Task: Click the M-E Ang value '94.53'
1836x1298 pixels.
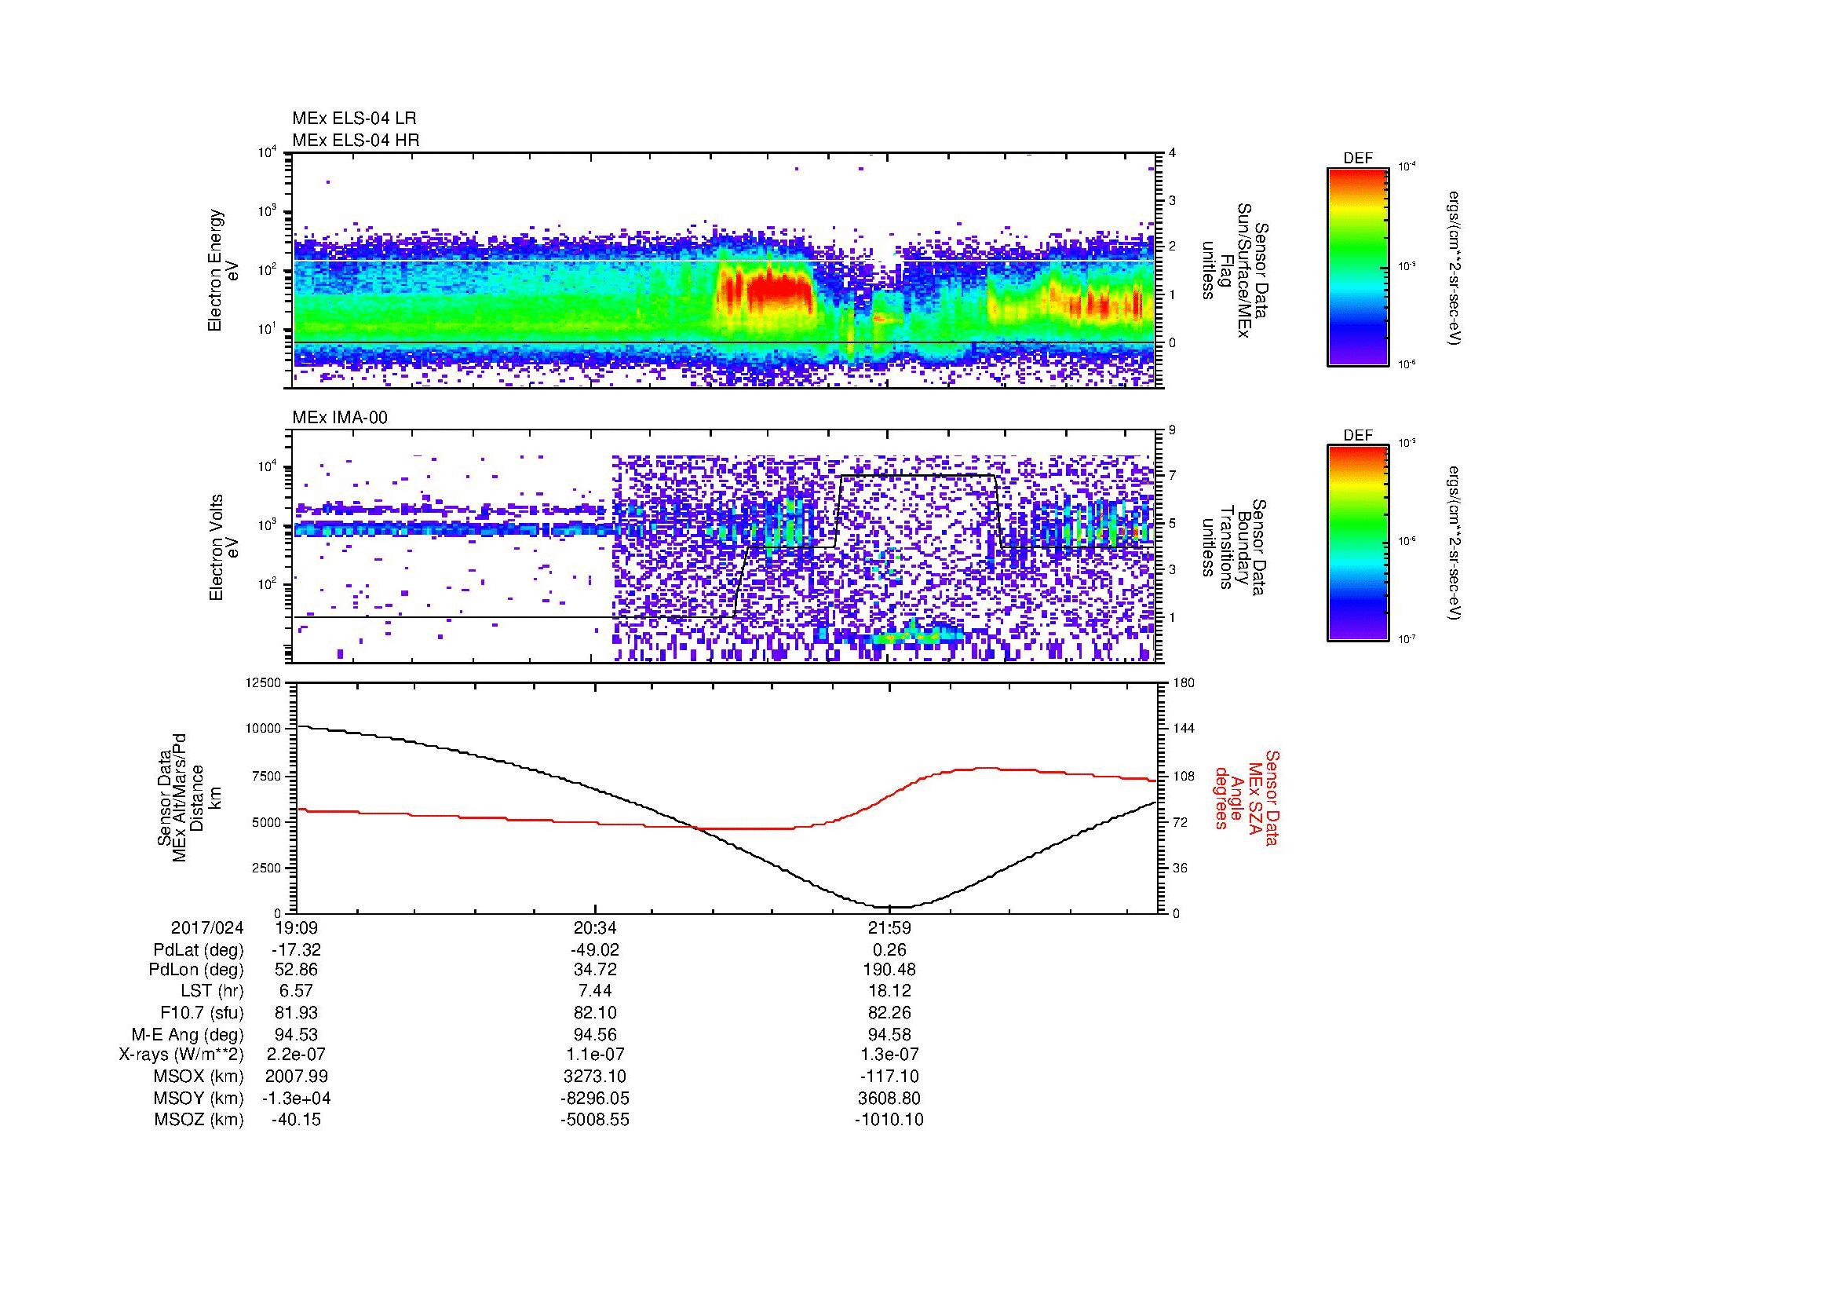Action: 297,1035
